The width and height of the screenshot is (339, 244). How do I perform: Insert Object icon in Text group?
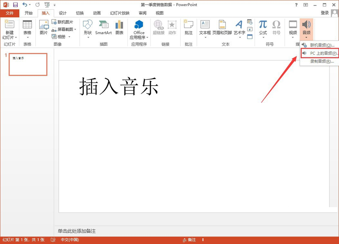coord(250,37)
